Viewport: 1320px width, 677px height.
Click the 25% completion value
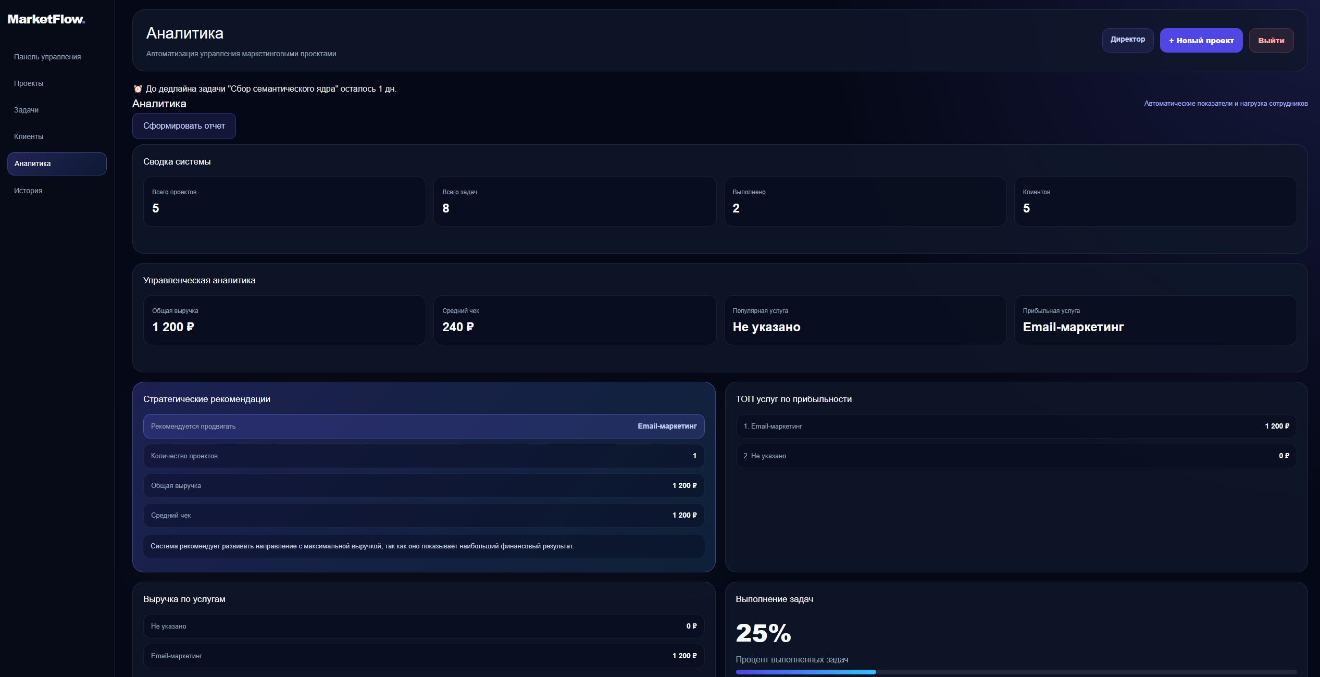pos(763,634)
